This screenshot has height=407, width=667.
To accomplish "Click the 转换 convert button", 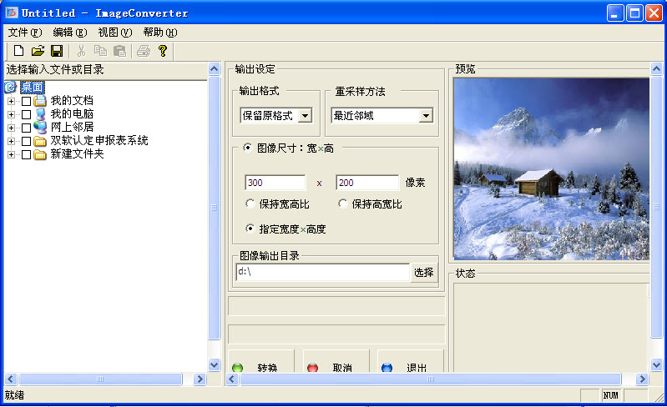I will point(261,362).
